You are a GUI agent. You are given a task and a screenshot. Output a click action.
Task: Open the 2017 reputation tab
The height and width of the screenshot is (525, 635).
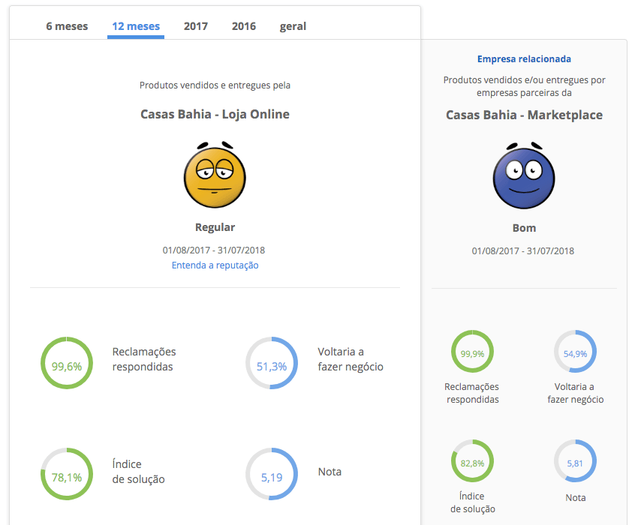pos(196,26)
